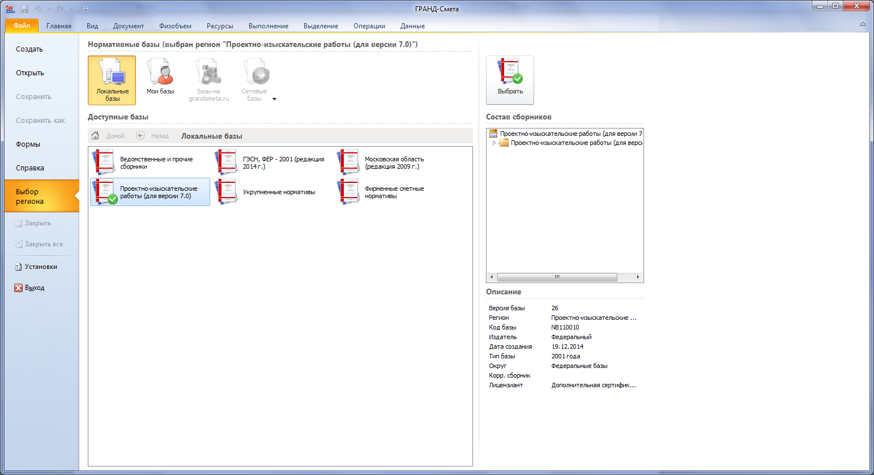Select Выбор региона menu item
The image size is (874, 475).
(41, 196)
